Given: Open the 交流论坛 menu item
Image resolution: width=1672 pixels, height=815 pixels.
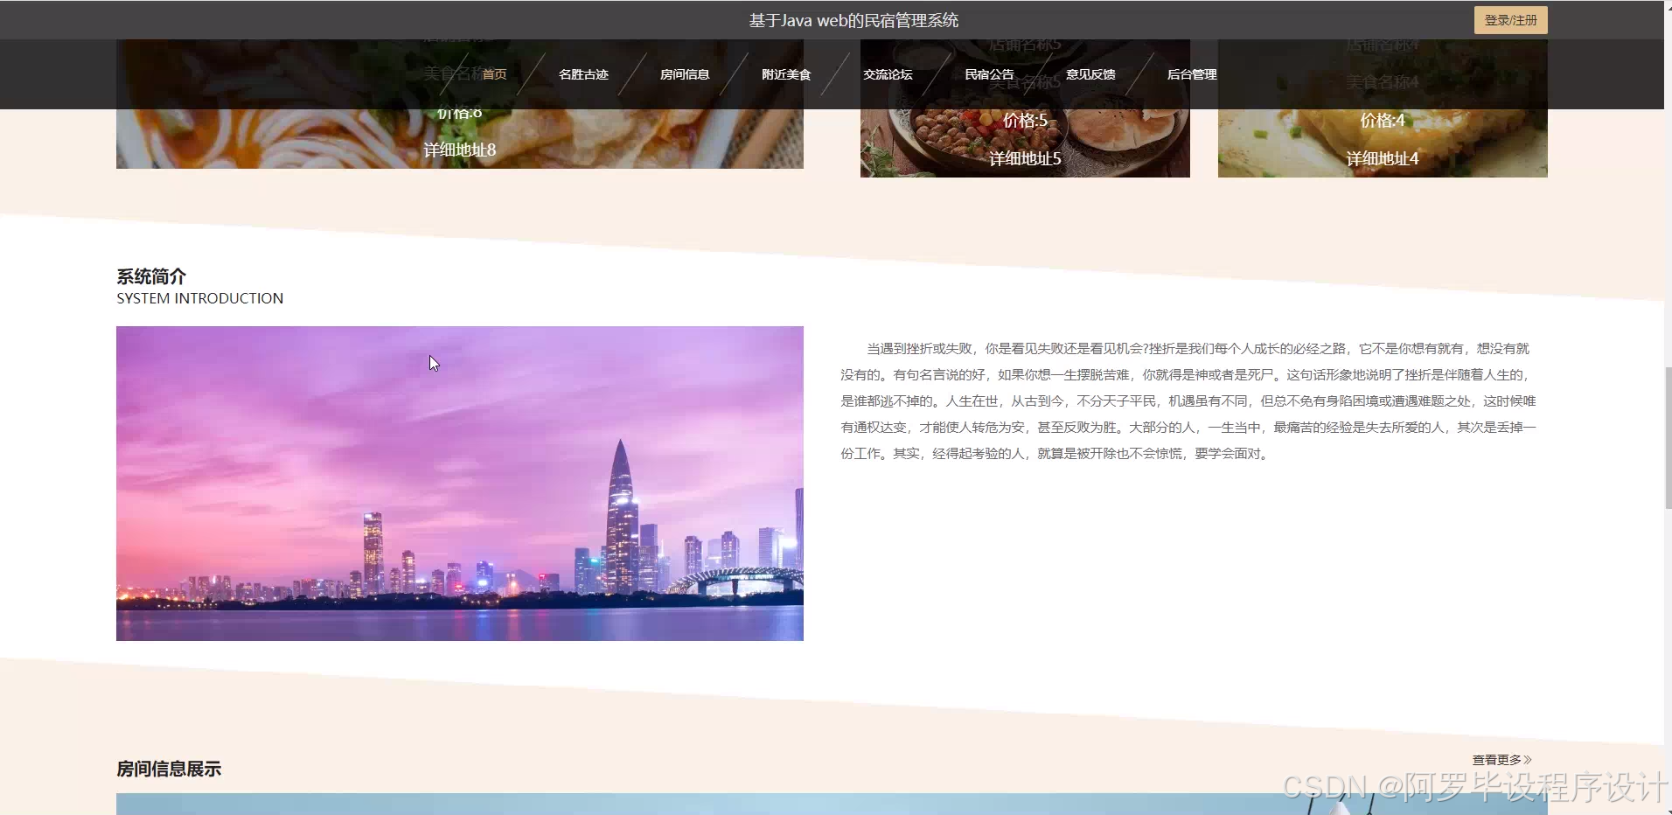Looking at the screenshot, I should click(888, 74).
